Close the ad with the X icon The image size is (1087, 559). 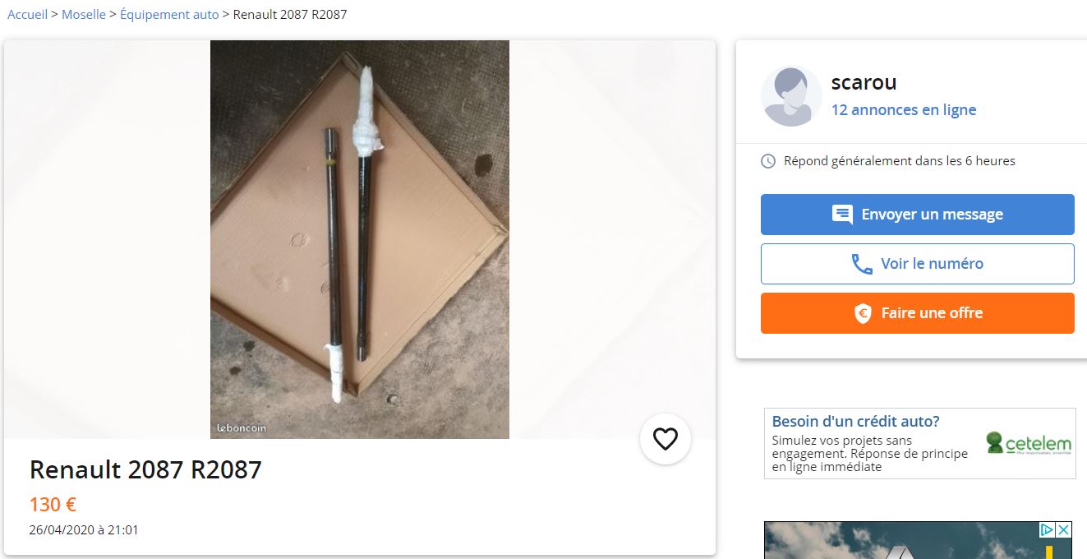pos(1064,530)
